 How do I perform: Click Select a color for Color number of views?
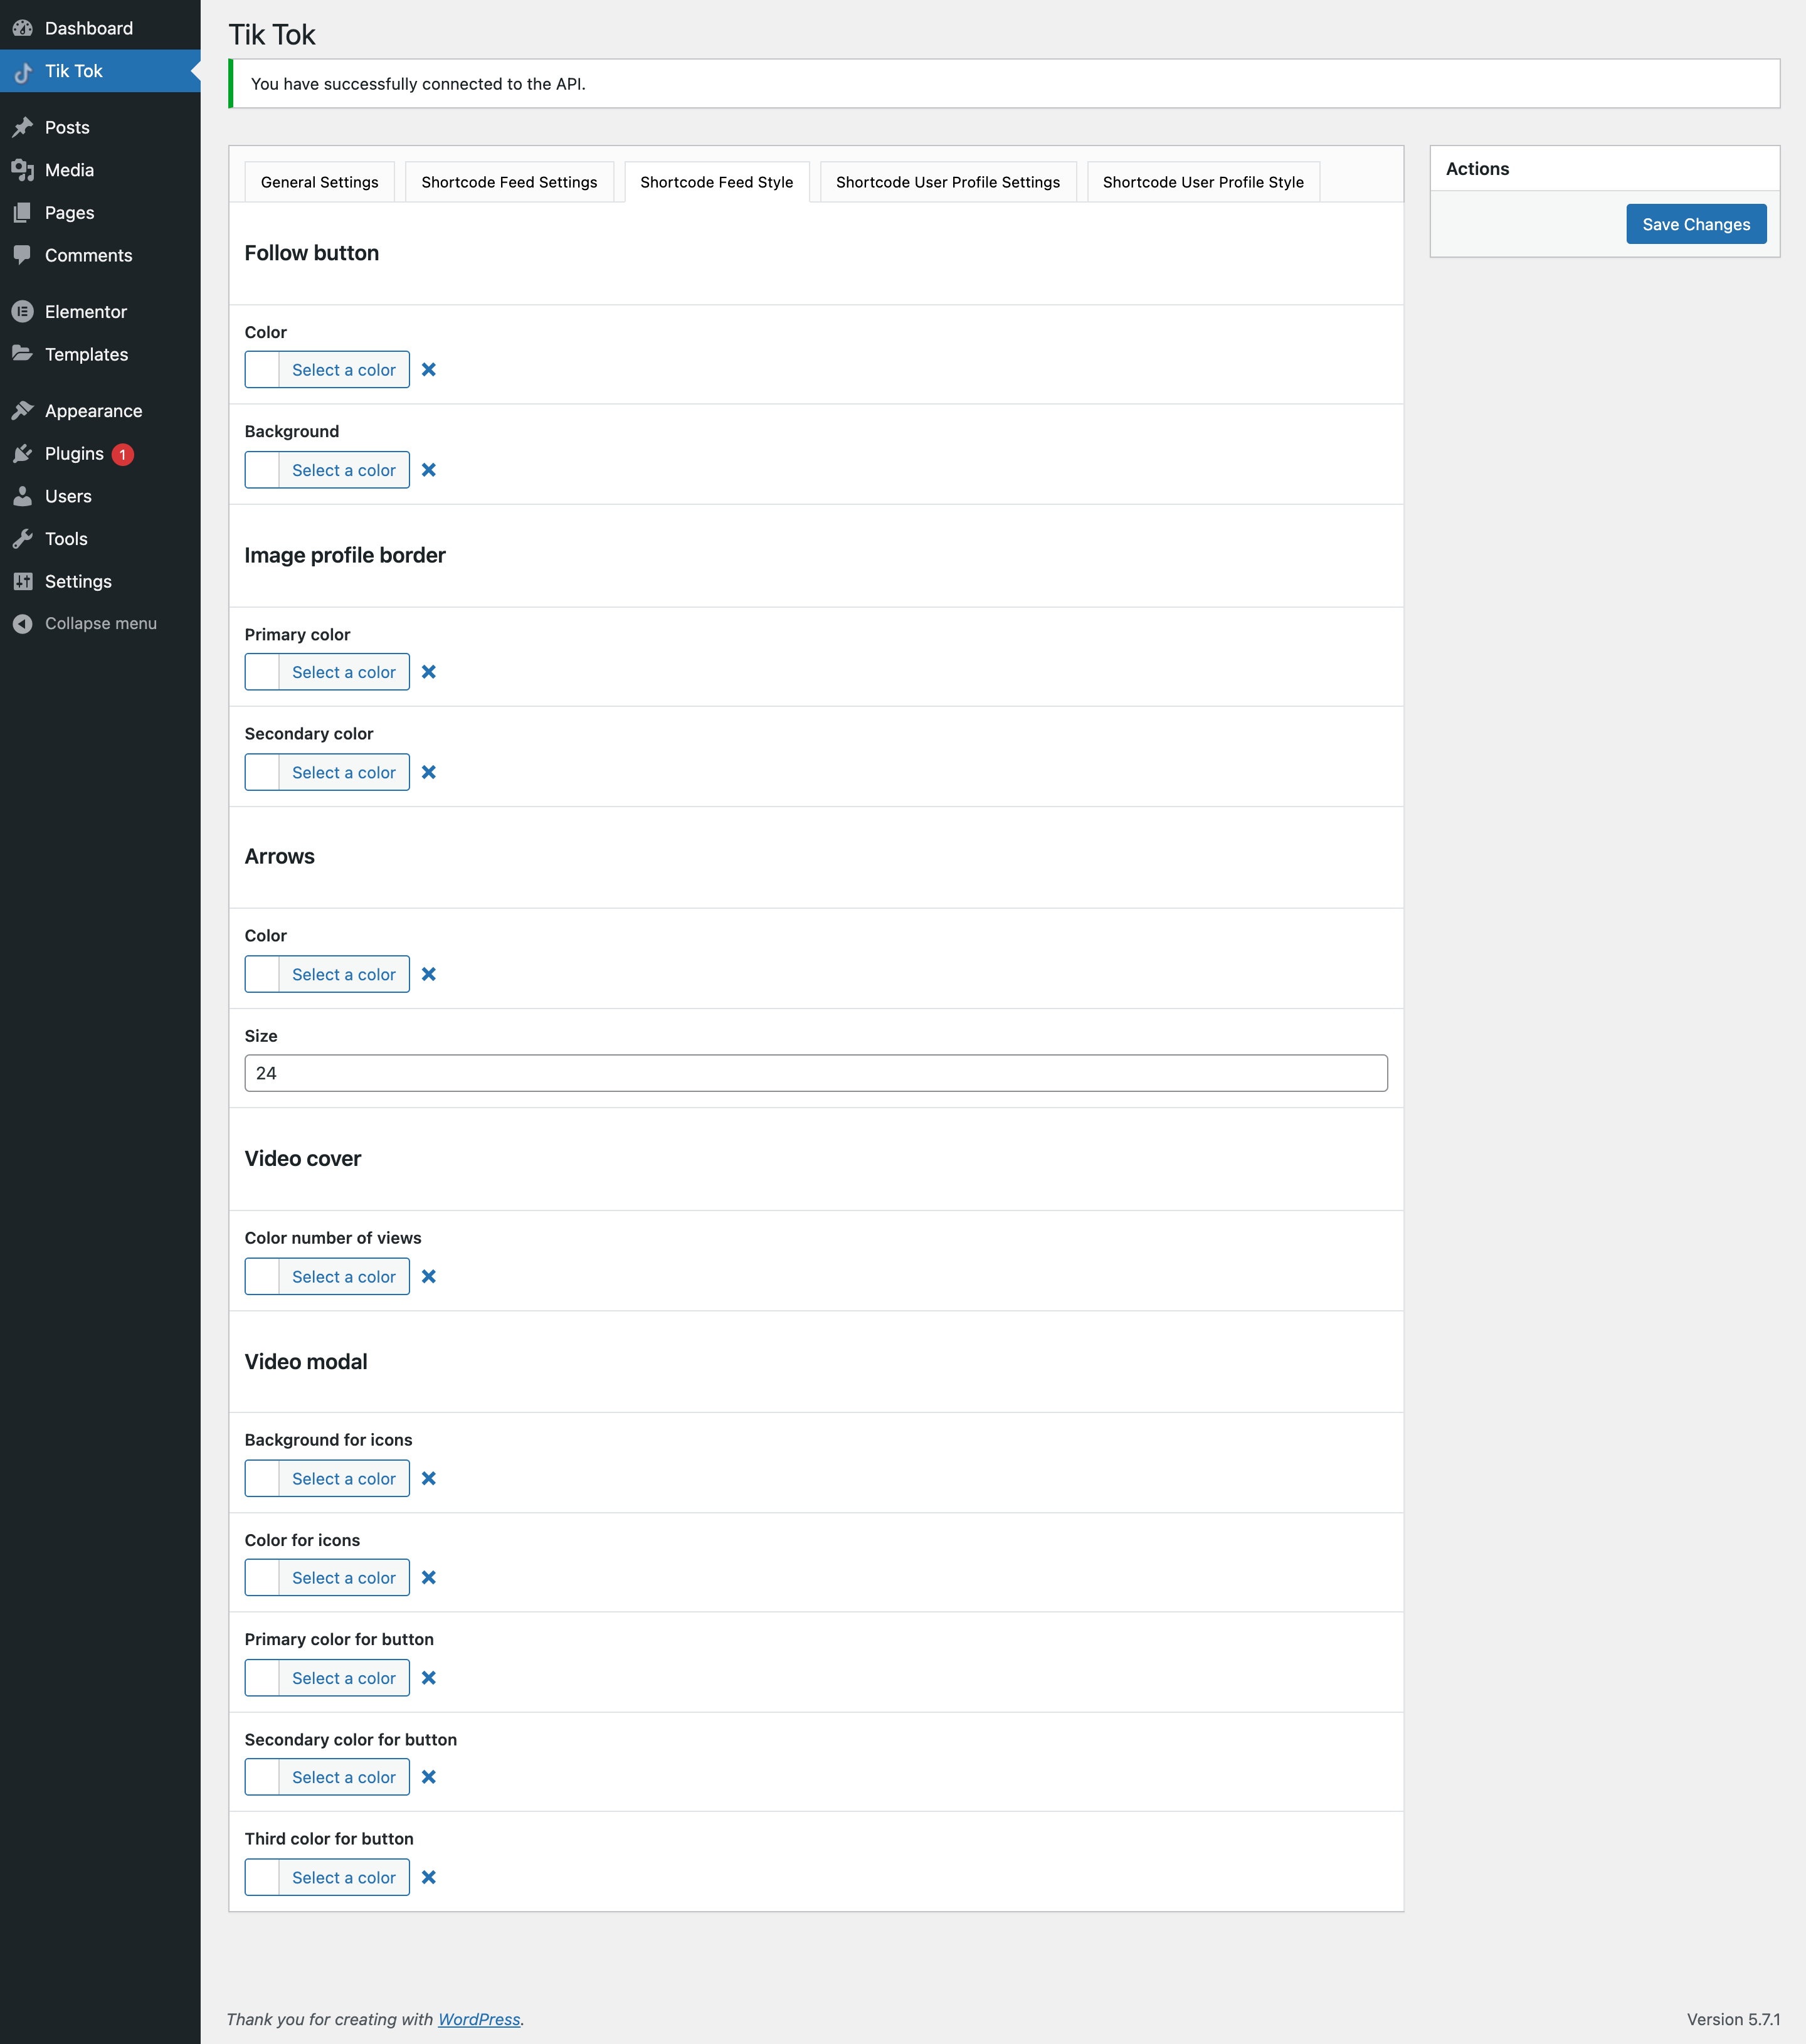(344, 1276)
